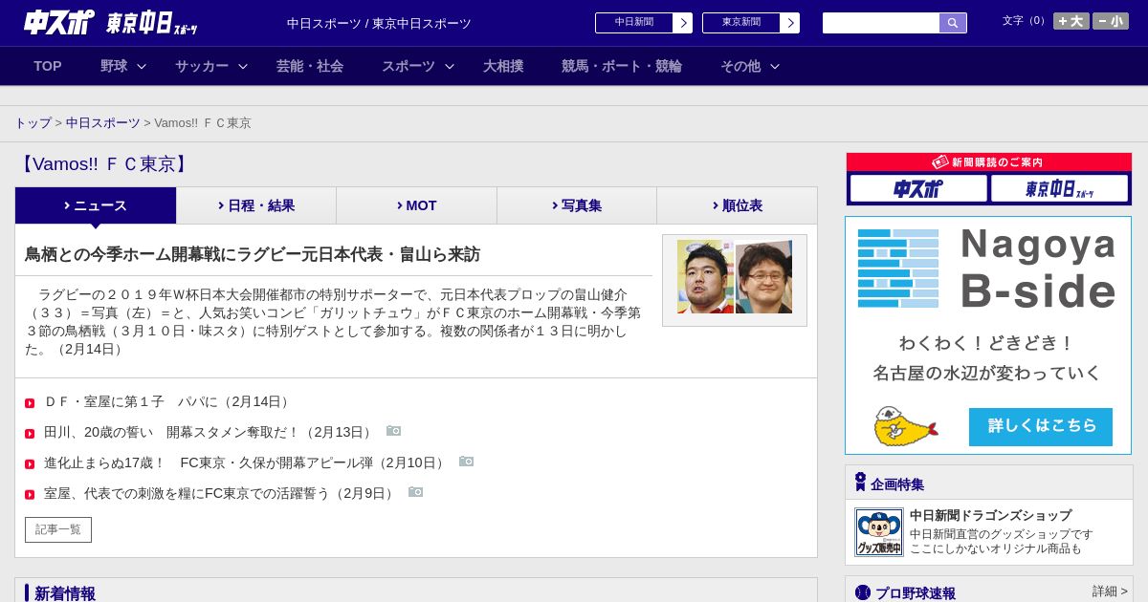Open the 中日新聞 link button

644,23
